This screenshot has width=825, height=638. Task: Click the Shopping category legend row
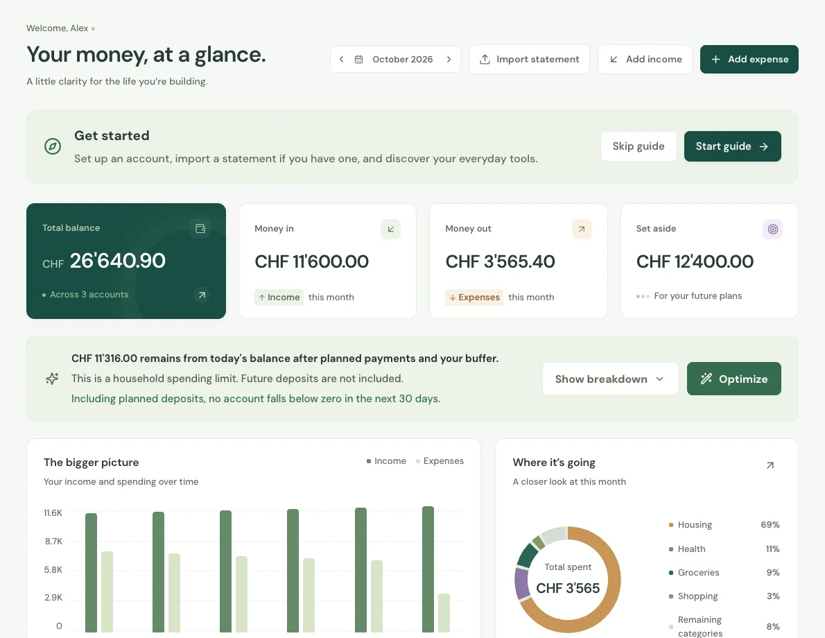coord(724,596)
